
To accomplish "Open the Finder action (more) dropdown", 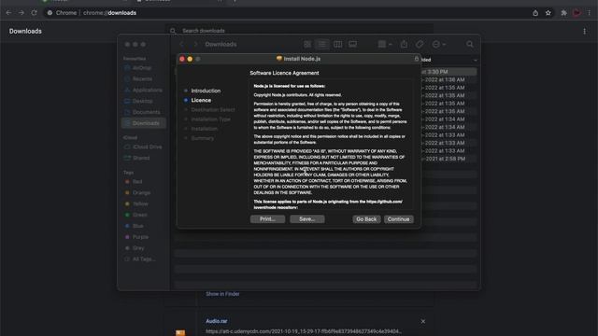I will pos(438,44).
